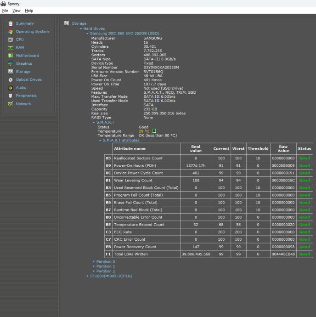316x317 pixels.
Task: Click the RAM module icon
Action: [x=11, y=48]
